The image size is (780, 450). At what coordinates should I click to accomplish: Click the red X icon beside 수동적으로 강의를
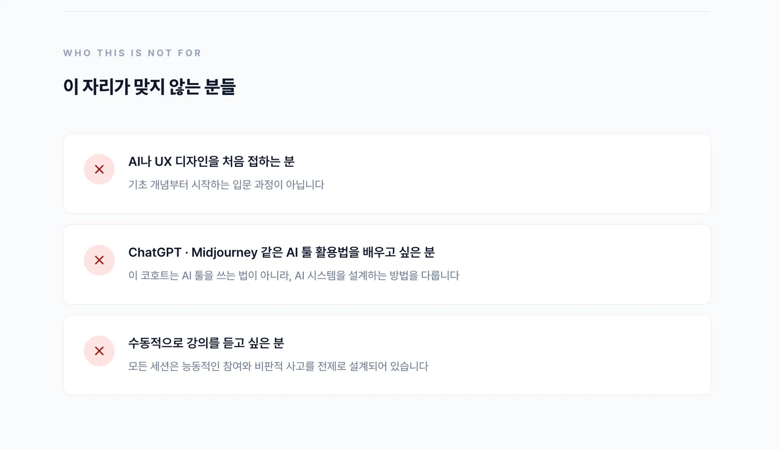[99, 351]
